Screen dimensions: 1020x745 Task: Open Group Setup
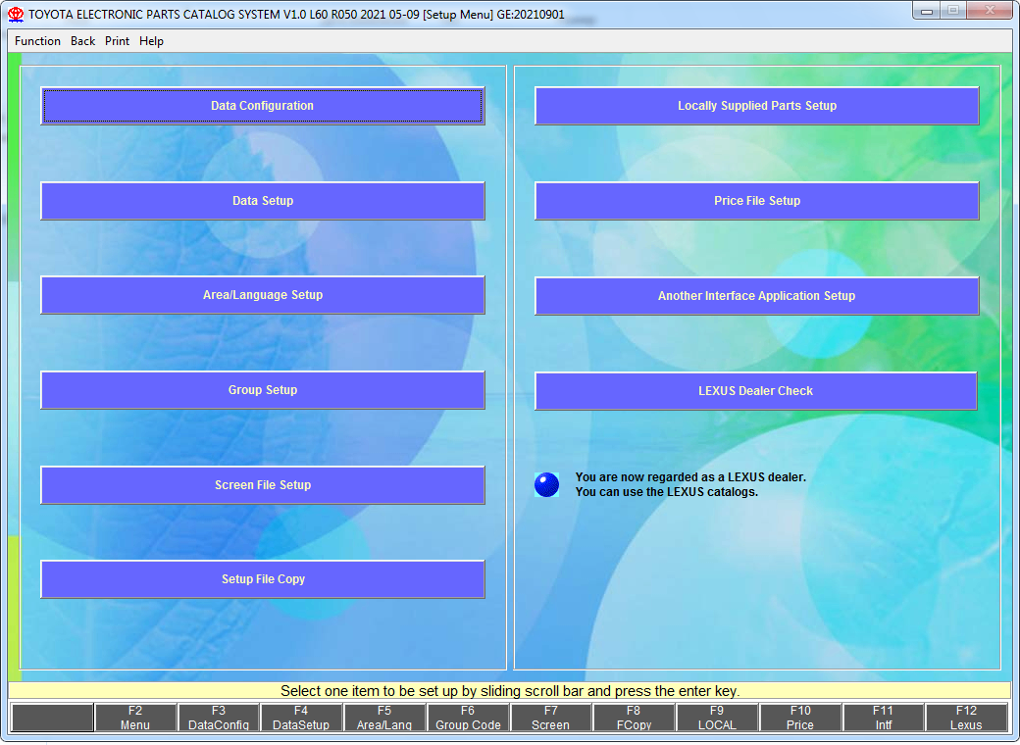coord(263,390)
